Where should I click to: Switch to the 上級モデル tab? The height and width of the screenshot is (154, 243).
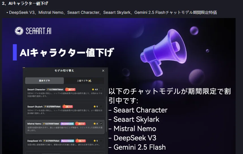pos(84,81)
